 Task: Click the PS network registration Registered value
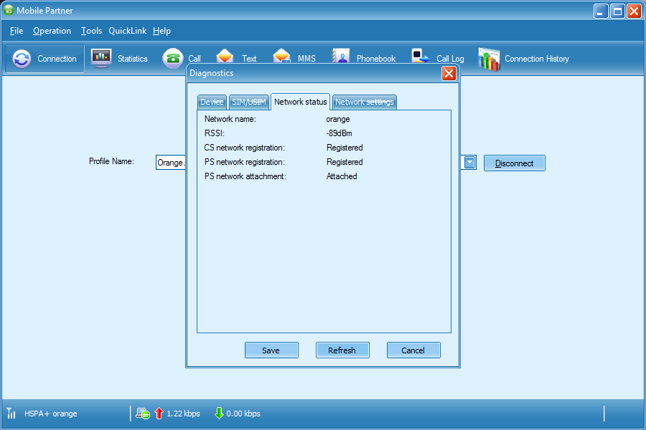tap(345, 162)
